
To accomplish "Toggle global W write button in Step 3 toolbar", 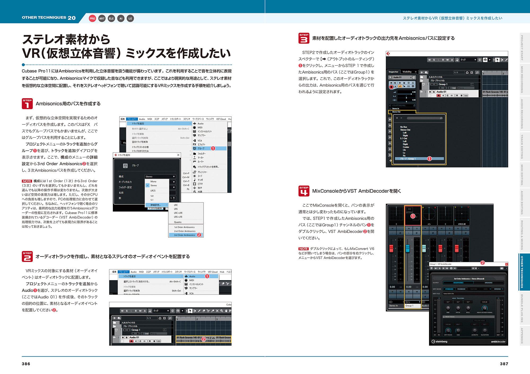I will pos(448,60).
